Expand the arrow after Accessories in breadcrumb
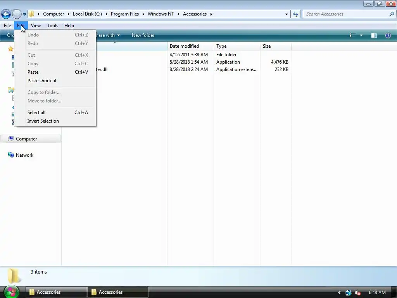Screen dimensions: 397x298 pos(211,14)
